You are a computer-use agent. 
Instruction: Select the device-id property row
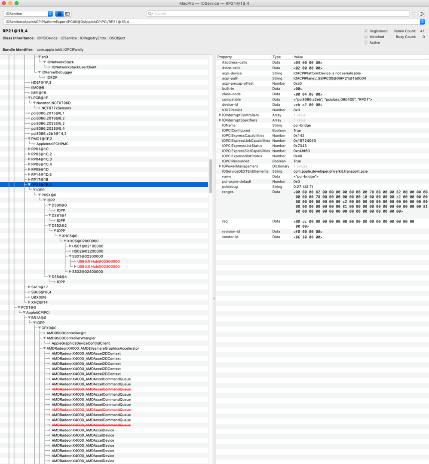click(x=322, y=105)
